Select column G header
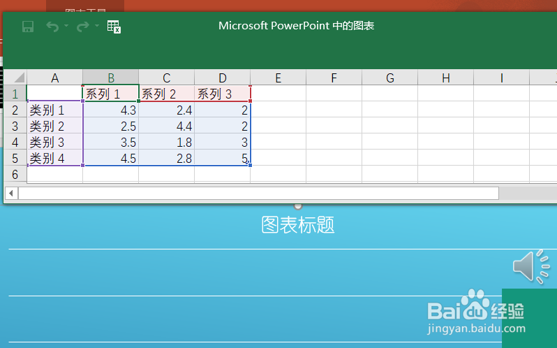This screenshot has width=557, height=348. tap(390, 78)
